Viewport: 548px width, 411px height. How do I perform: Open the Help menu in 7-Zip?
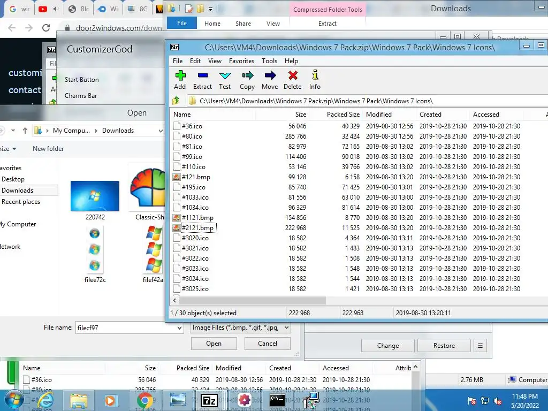(291, 61)
